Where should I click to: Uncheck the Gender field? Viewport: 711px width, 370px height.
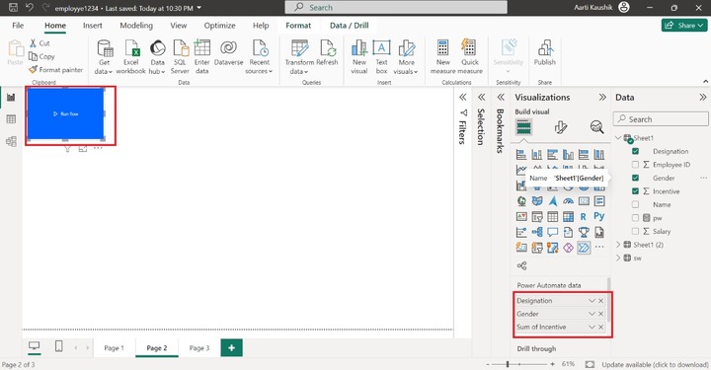[635, 178]
